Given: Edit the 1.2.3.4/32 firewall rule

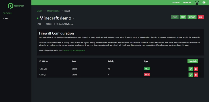Looking at the screenshot, I should pyautogui.click(x=191, y=69).
